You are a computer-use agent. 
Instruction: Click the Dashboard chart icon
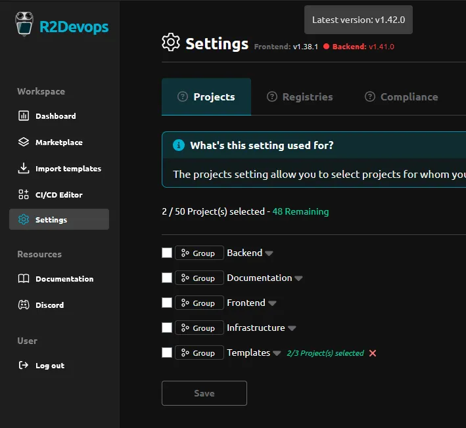(x=24, y=116)
